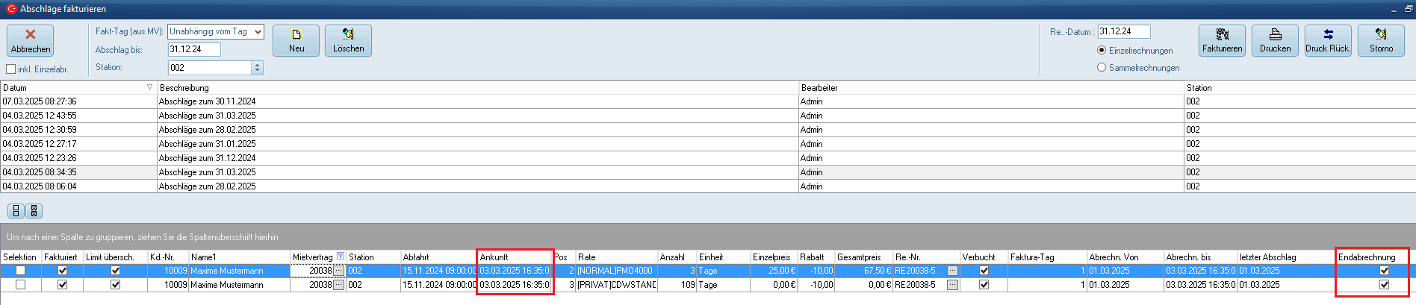The image size is (1416, 305).
Task: Create a new entry with Neu
Action: click(296, 40)
